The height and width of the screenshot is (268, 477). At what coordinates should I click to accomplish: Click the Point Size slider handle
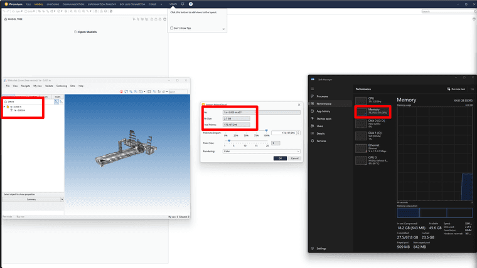229,141
